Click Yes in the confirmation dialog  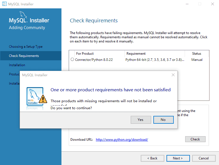[141, 119]
